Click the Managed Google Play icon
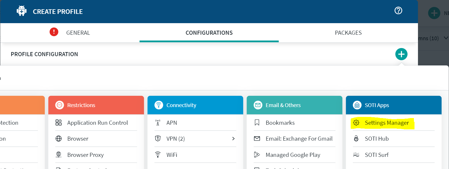Screen dimensions: 449x169 257,155
